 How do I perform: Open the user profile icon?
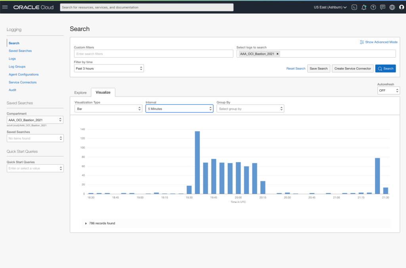[401, 7]
